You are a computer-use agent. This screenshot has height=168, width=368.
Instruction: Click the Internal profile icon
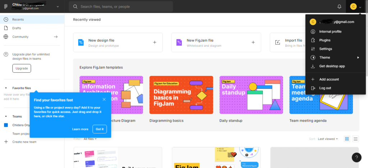pyautogui.click(x=313, y=32)
